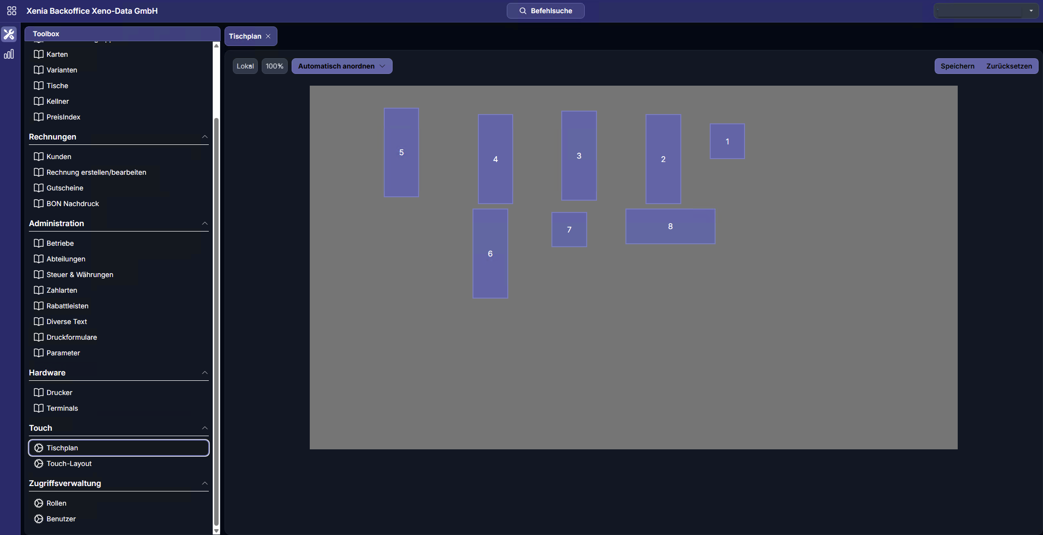This screenshot has height=535, width=1043.
Task: Open the Automatisch anordnen dropdown
Action: (342, 66)
